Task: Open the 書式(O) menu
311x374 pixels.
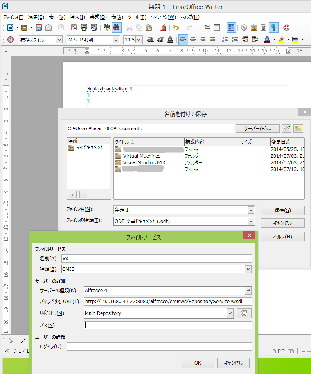Action: coord(98,17)
